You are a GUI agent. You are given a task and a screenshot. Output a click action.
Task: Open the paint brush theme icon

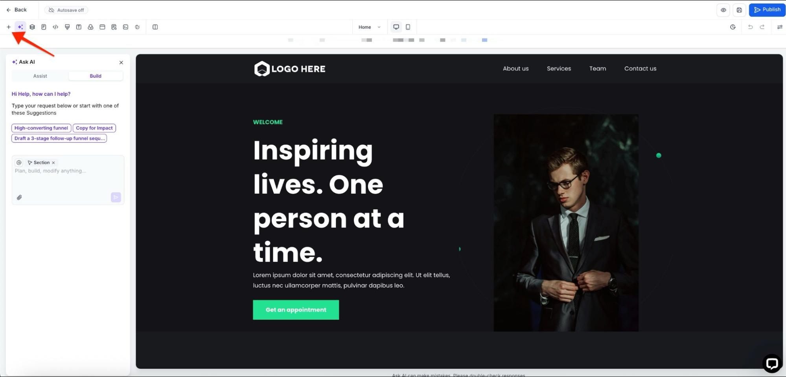[x=67, y=27]
